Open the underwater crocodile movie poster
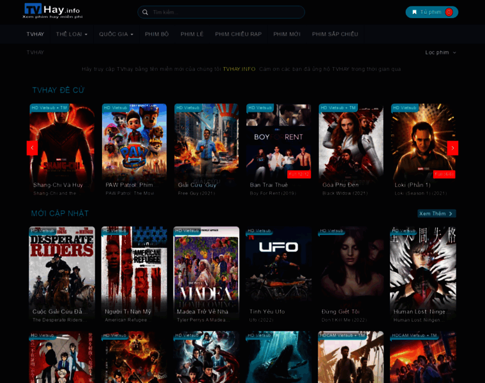The width and height of the screenshot is (485, 383). [x=279, y=357]
